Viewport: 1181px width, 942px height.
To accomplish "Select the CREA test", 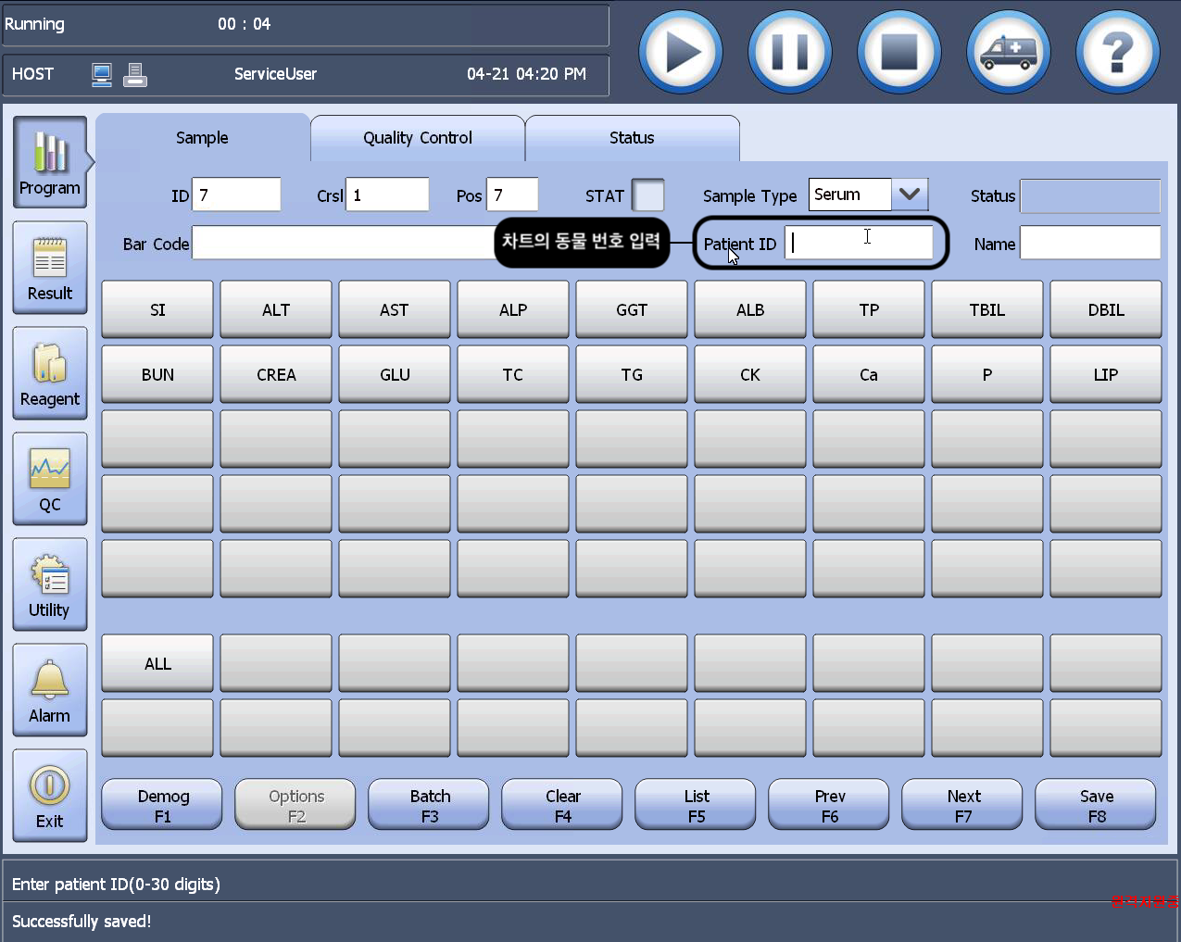I will click(x=276, y=374).
